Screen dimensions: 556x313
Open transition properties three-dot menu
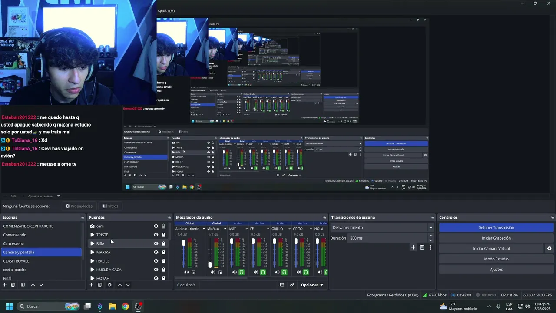coord(430,247)
